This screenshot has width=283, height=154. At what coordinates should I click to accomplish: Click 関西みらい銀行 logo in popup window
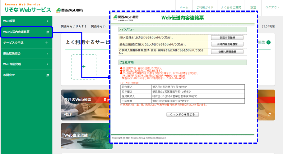click(x=126, y=18)
